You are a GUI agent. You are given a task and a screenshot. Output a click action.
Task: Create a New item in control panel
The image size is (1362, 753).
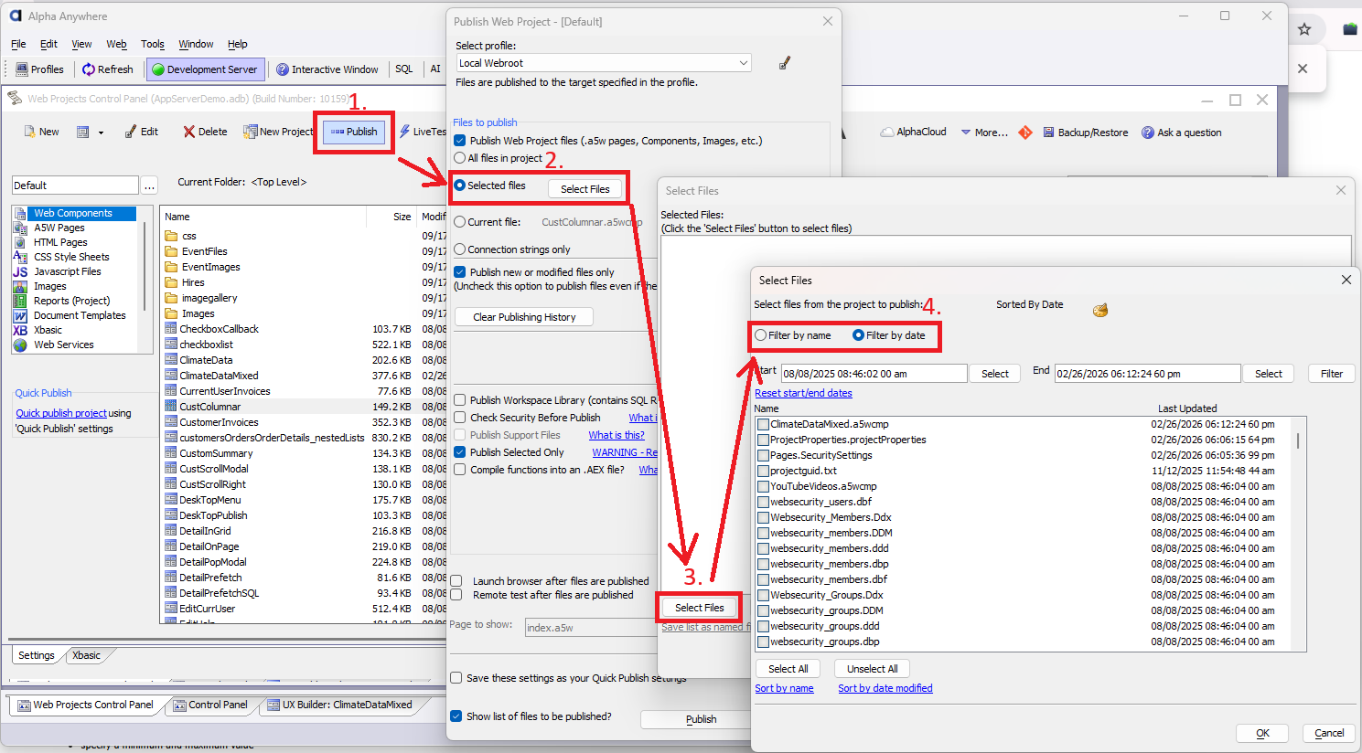pos(41,132)
